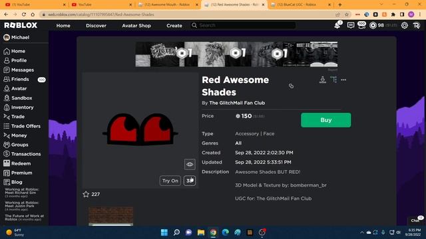The height and width of the screenshot is (239, 426).
Task: Open Create in the top navigation
Action: click(174, 25)
